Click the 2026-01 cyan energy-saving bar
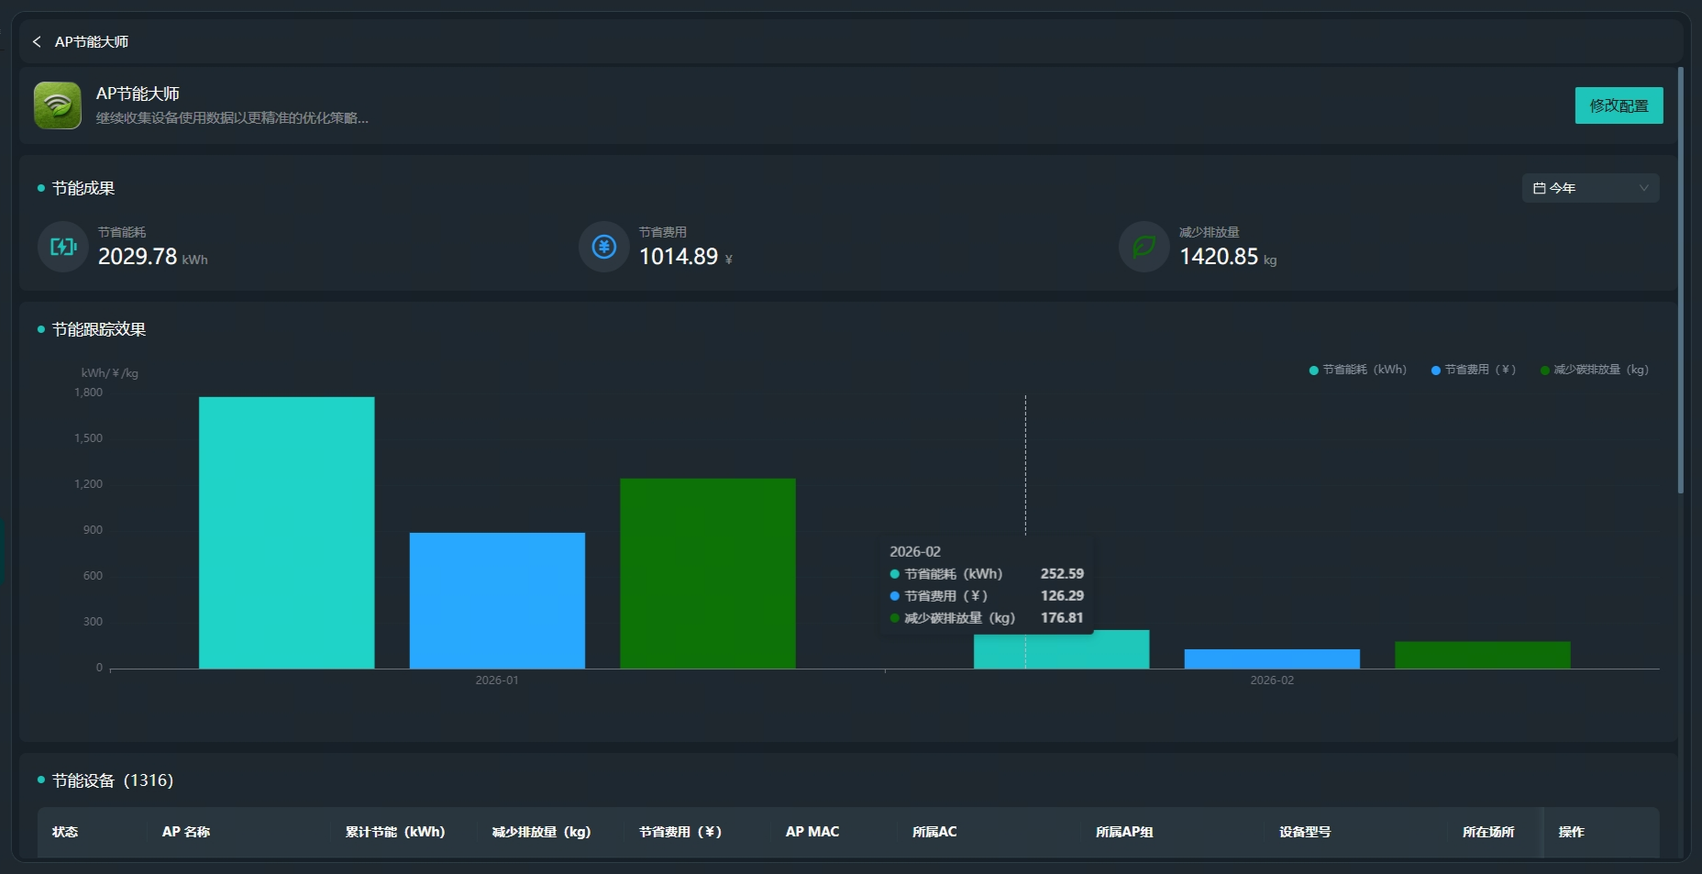 click(286, 532)
